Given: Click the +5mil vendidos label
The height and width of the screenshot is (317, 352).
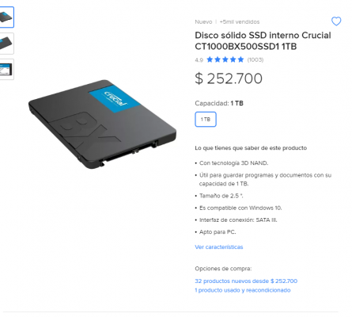Looking at the screenshot, I should tap(240, 21).
